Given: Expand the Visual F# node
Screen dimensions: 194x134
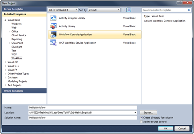Looking at the screenshot, I should tap(5, 70).
